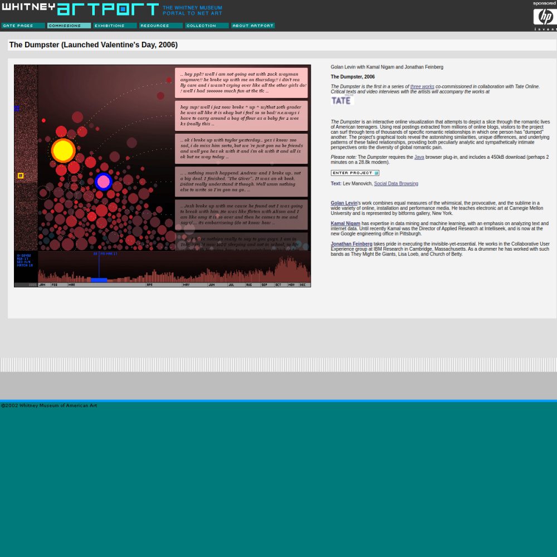Select the 'Andrew and I broke up' post
Screen dimensions: 557x557
pos(241,182)
